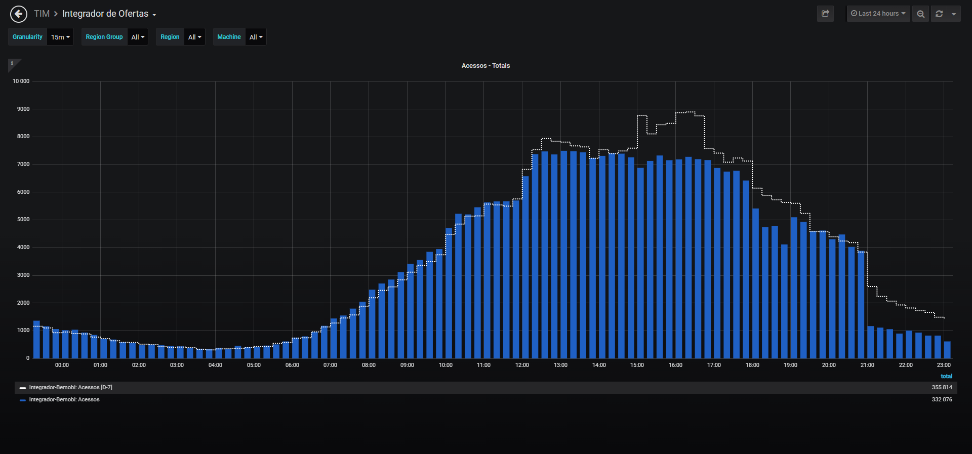This screenshot has height=454, width=972.
Task: Open the Region Group All dropdown
Action: [x=138, y=37]
